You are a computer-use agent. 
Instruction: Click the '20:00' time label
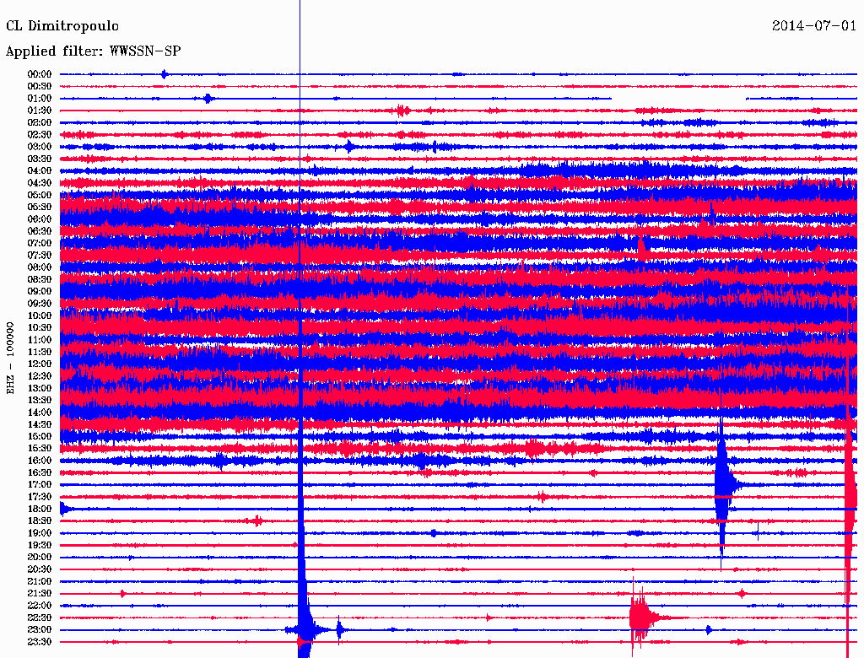40,557
